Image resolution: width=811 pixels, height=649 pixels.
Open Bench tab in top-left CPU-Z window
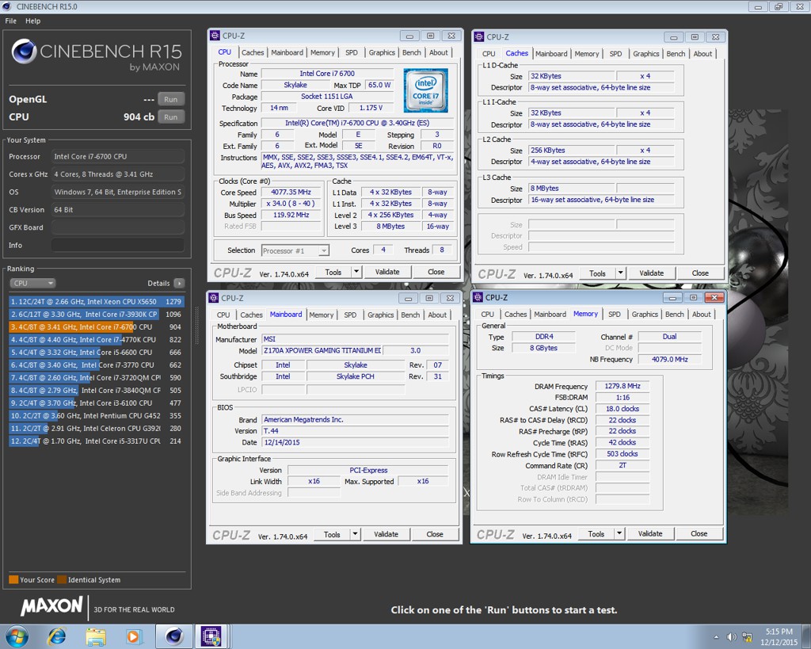(411, 52)
